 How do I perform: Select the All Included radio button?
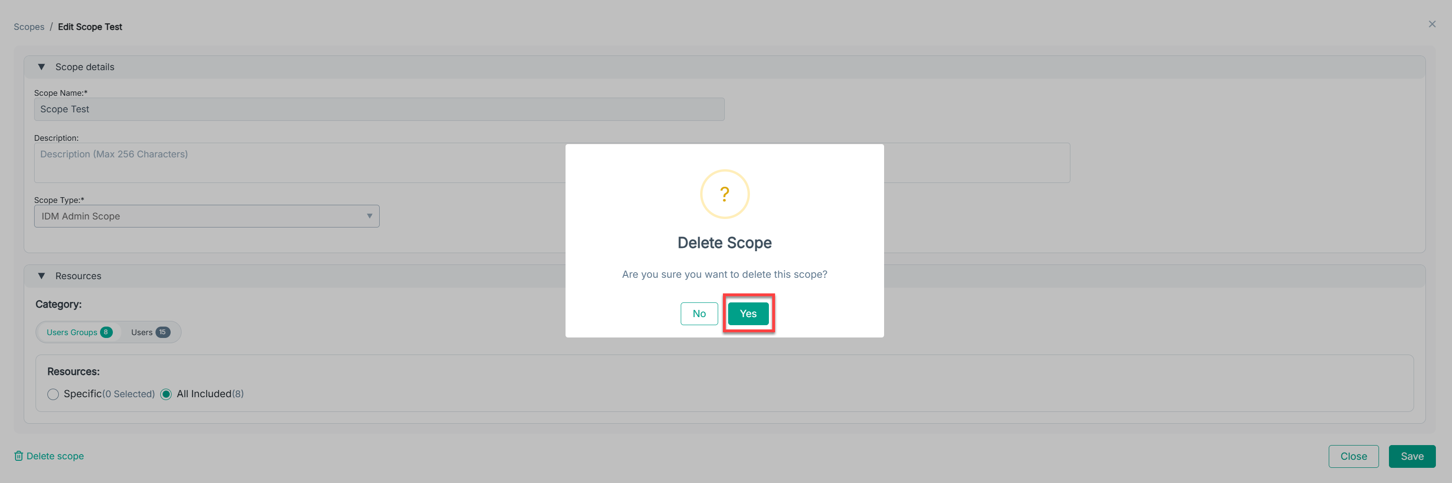(x=166, y=394)
